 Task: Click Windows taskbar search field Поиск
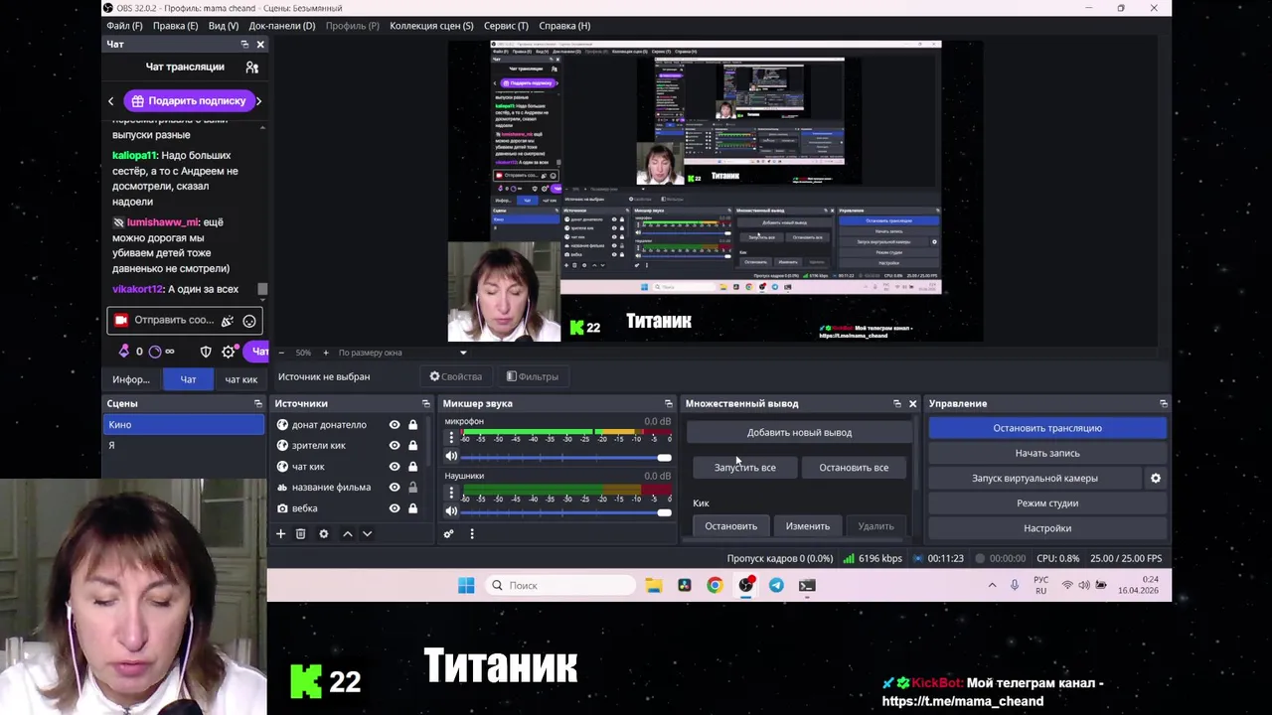(561, 586)
